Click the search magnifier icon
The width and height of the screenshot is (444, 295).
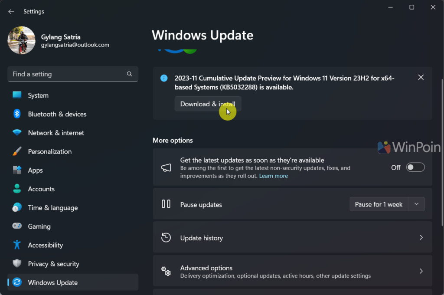pyautogui.click(x=129, y=74)
